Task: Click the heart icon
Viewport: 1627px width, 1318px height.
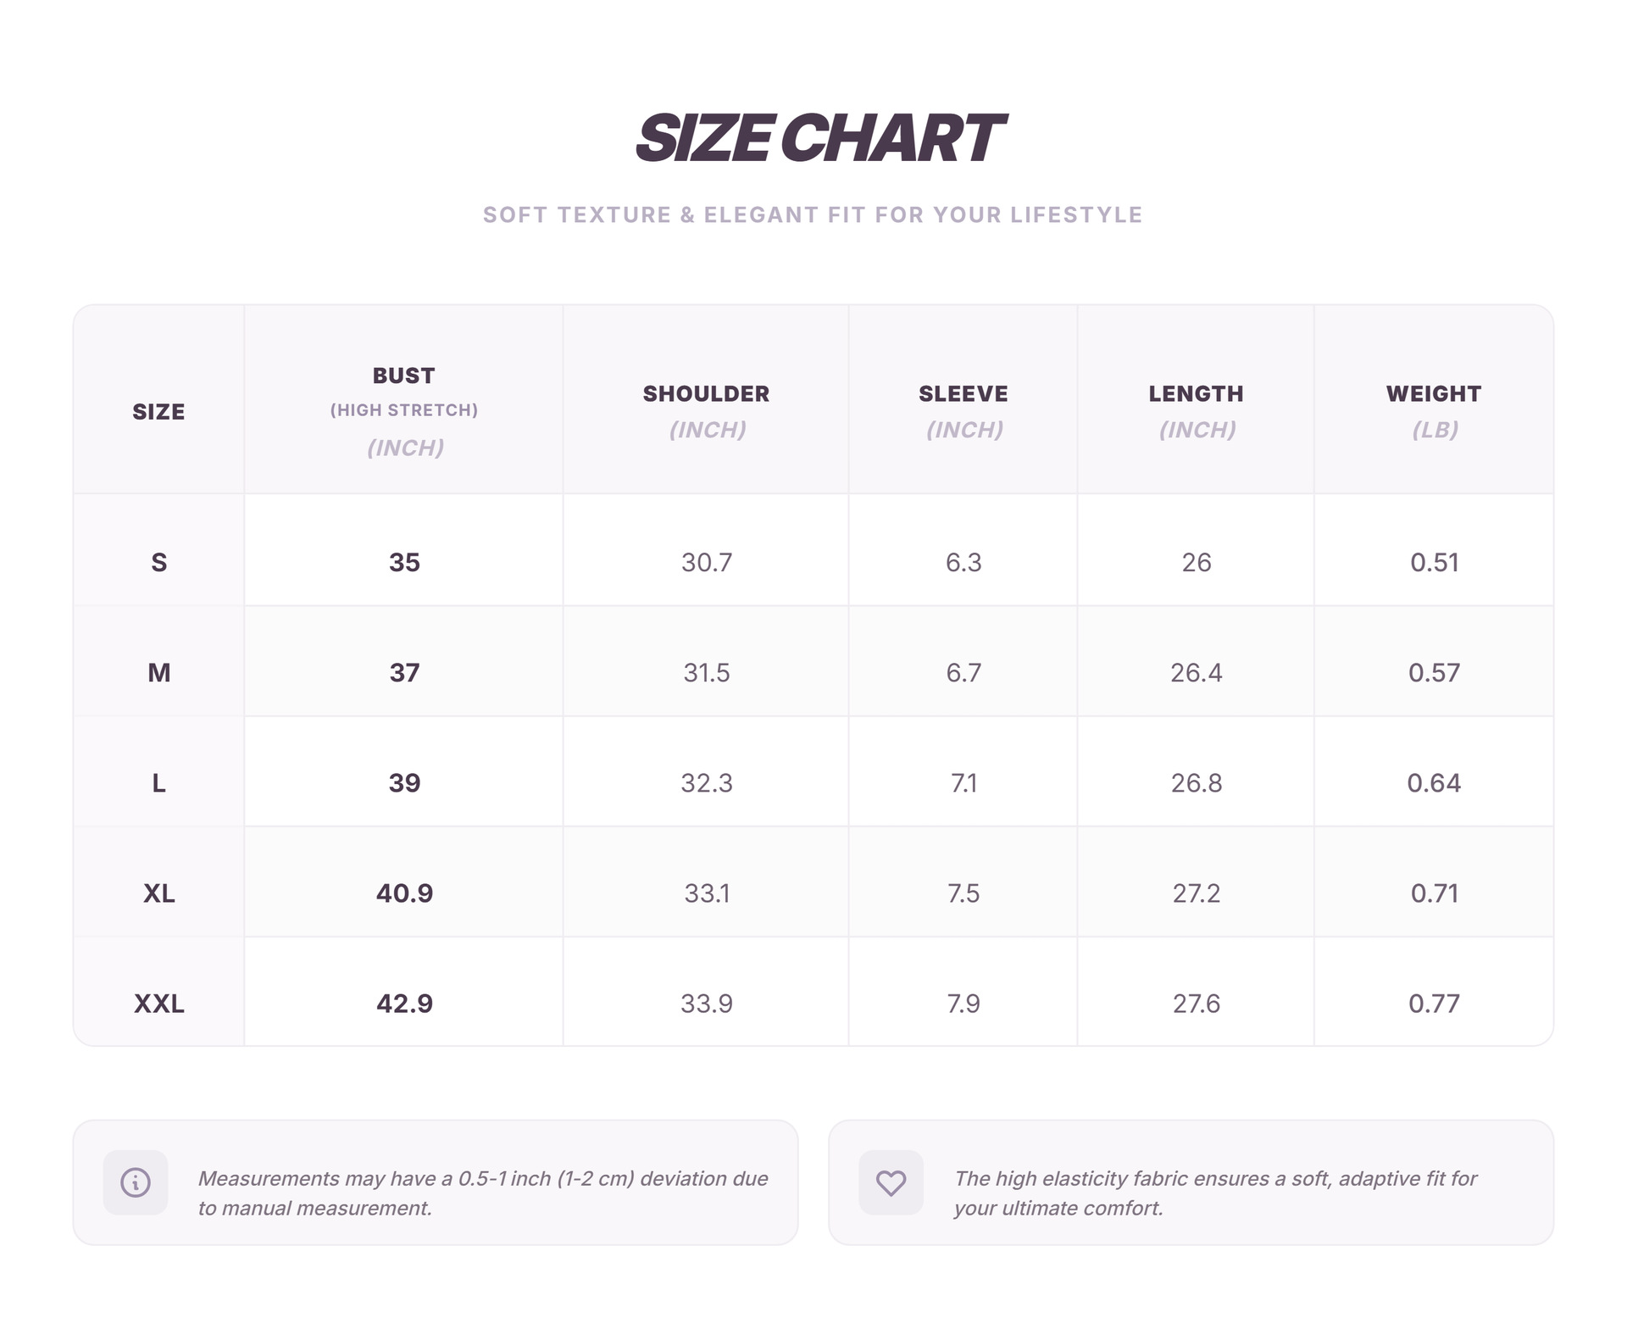Action: click(x=891, y=1182)
